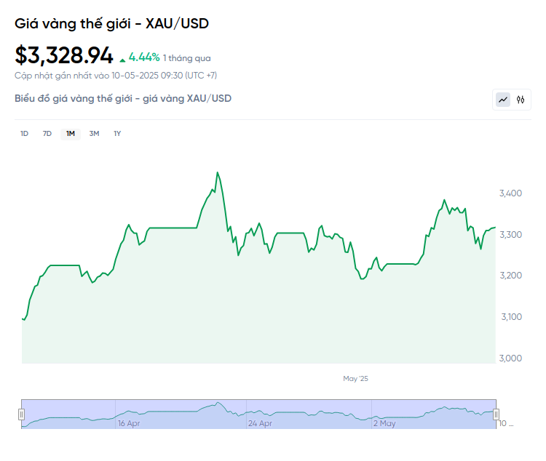Image resolution: width=546 pixels, height=461 pixels.
Task: Grab the left handle of the range navigator
Action: click(x=22, y=414)
